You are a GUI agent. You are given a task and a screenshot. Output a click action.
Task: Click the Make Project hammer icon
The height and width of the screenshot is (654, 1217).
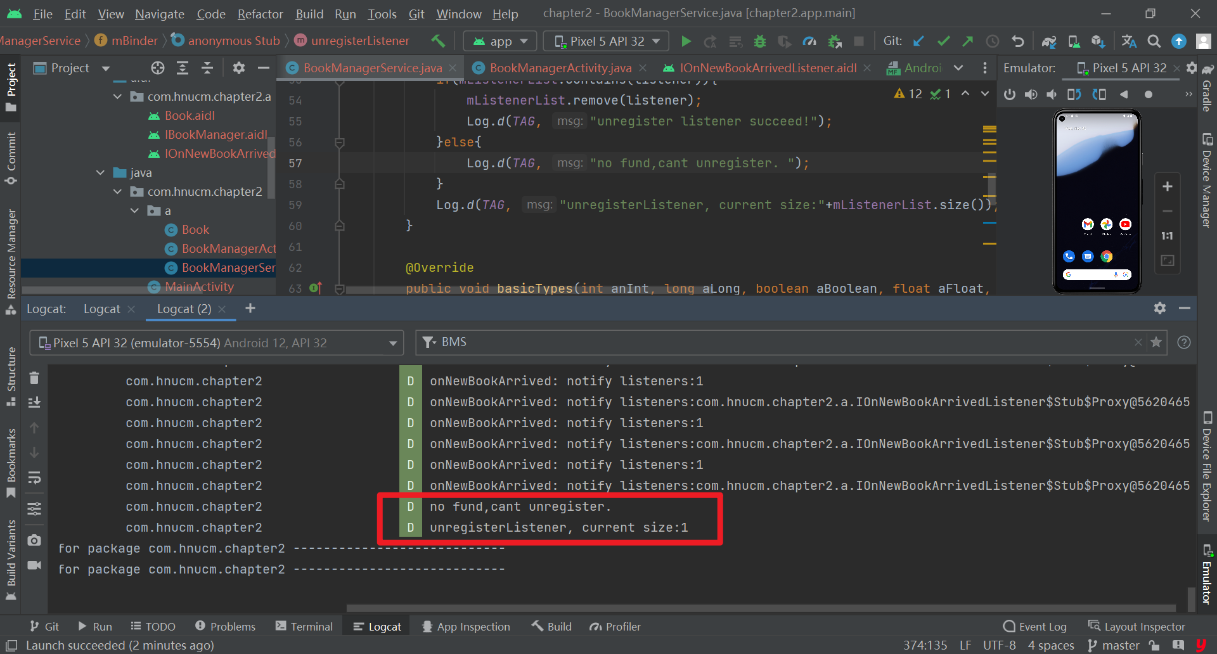(x=438, y=41)
